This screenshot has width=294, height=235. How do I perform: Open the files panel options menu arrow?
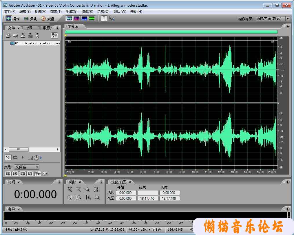click(x=58, y=28)
